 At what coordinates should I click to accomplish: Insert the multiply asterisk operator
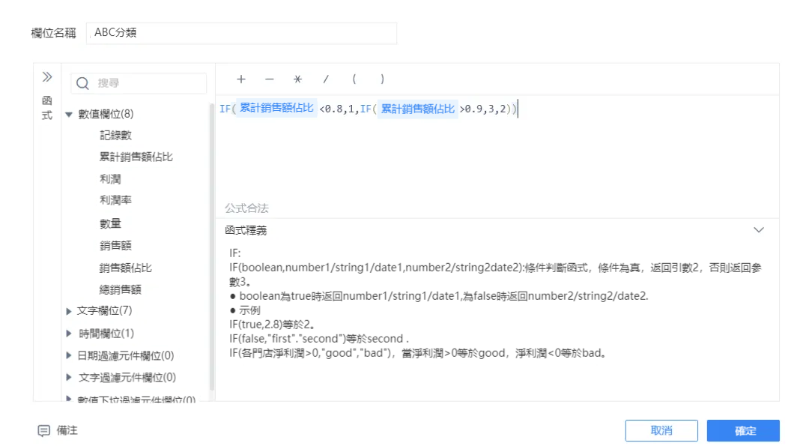tap(297, 79)
